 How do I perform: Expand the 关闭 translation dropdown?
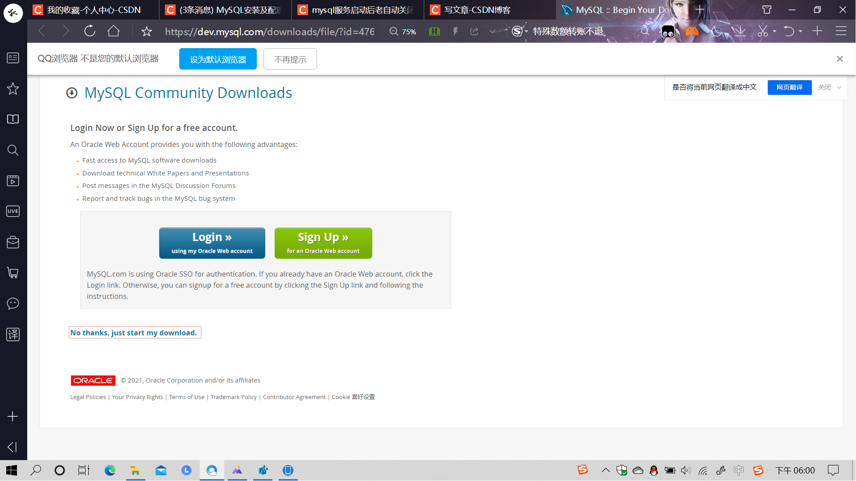(839, 87)
